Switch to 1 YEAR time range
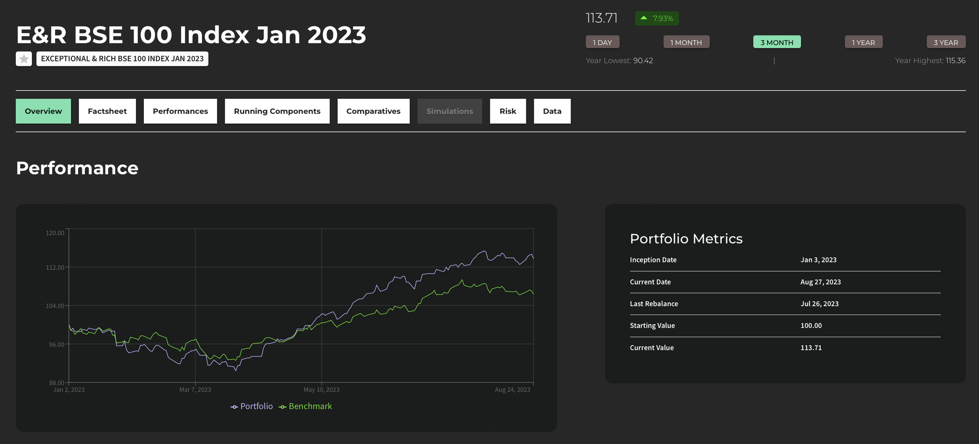Screen dimensions: 979x444 click(863, 42)
